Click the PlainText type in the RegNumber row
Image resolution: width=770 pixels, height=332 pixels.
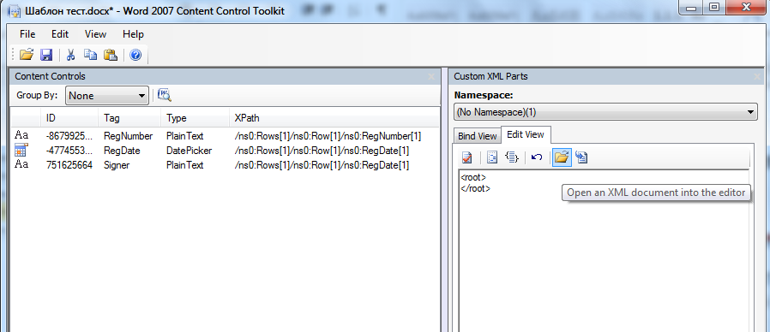tap(184, 136)
